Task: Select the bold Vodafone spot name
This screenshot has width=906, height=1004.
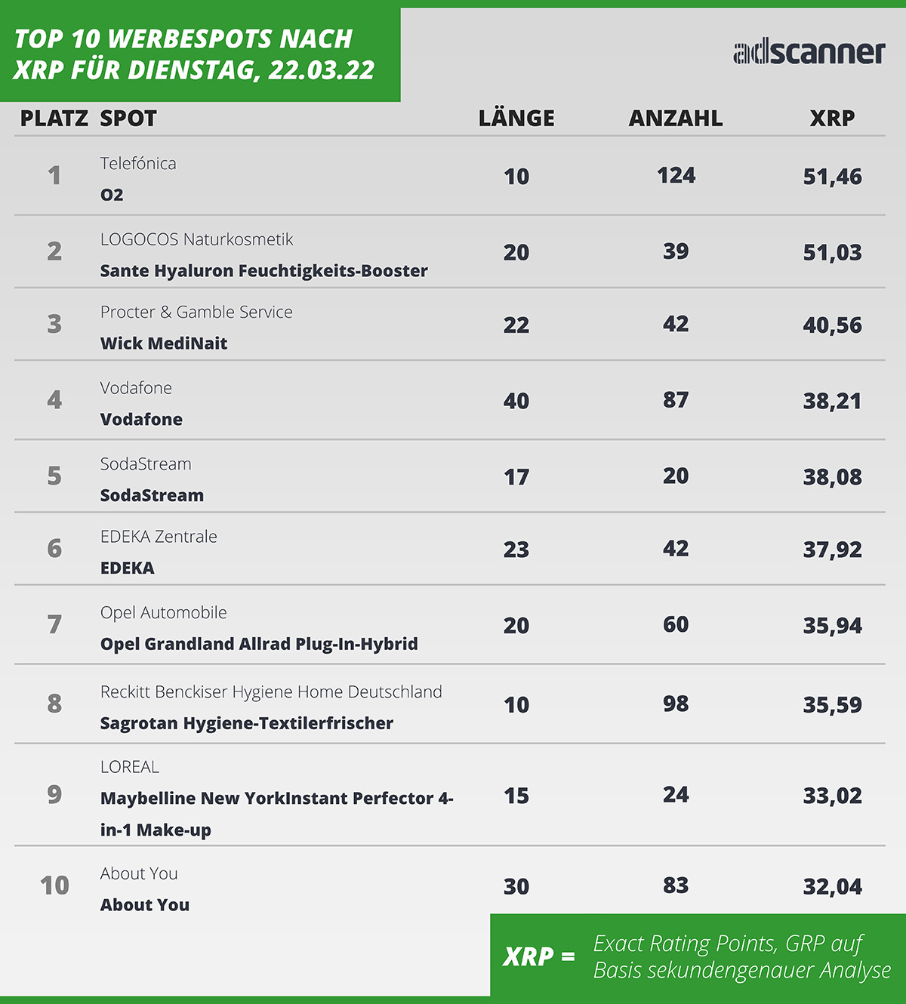Action: 141,420
